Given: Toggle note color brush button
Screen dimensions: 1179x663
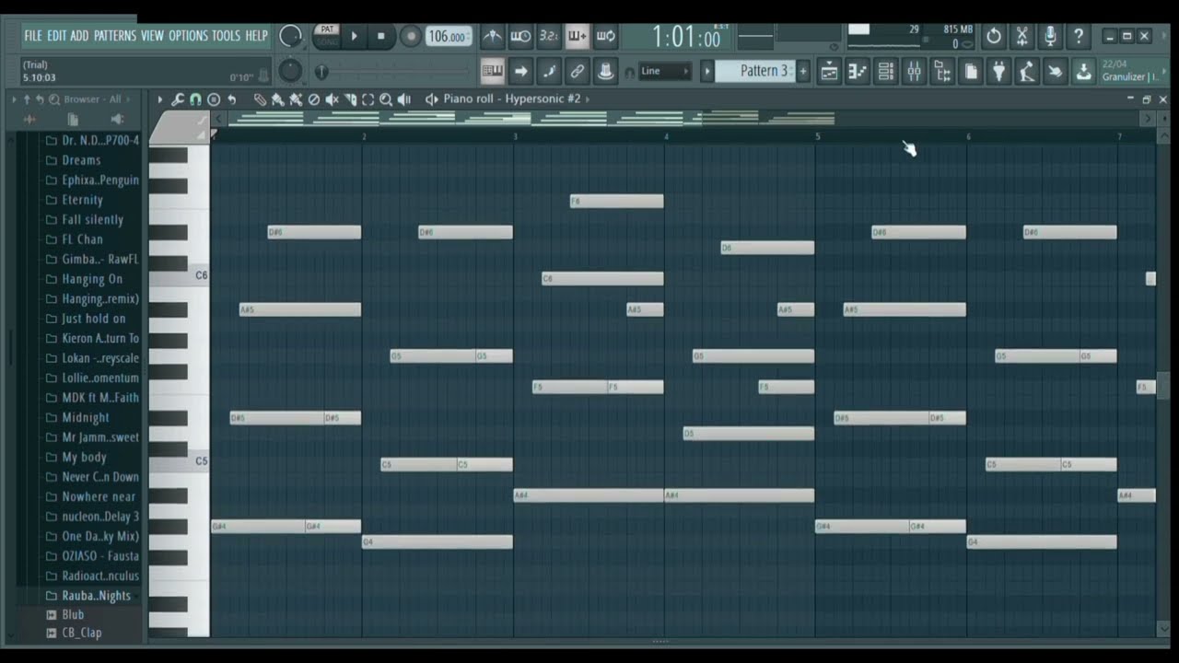Looking at the screenshot, I should click(549, 71).
